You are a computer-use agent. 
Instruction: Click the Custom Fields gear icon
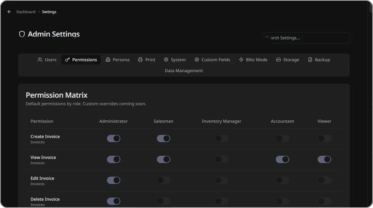pyautogui.click(x=197, y=60)
